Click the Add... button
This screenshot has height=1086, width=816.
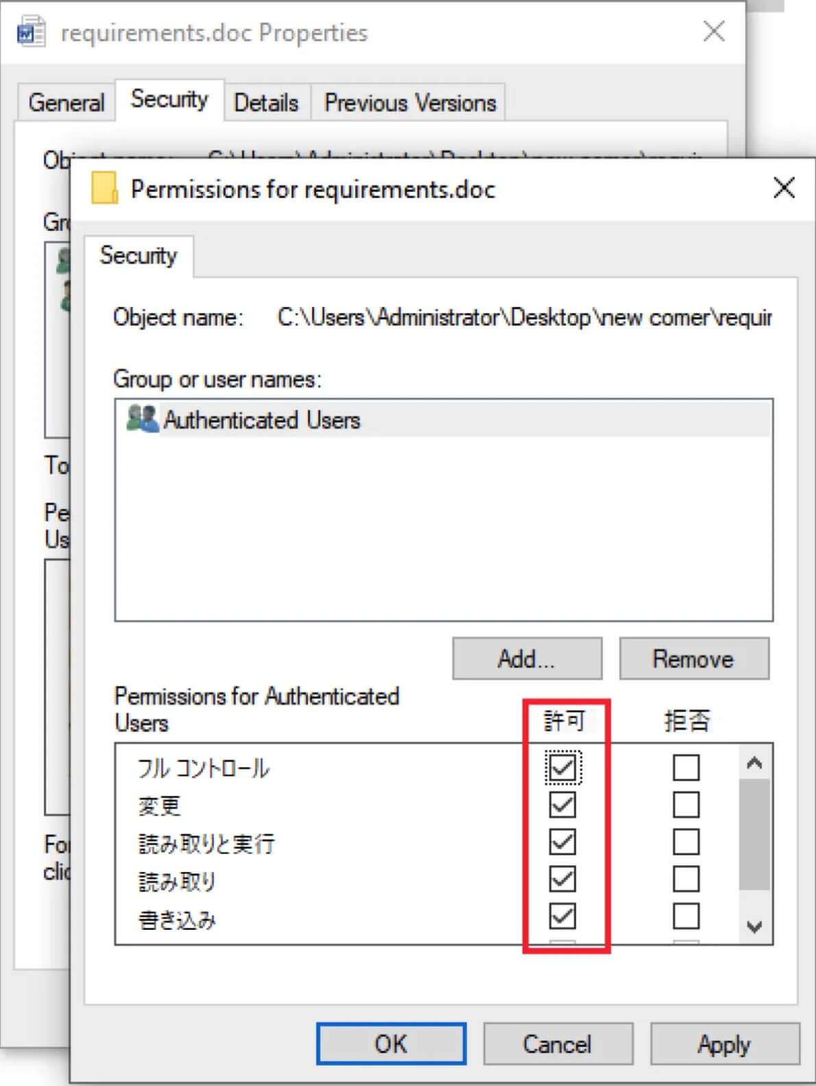pos(527,659)
